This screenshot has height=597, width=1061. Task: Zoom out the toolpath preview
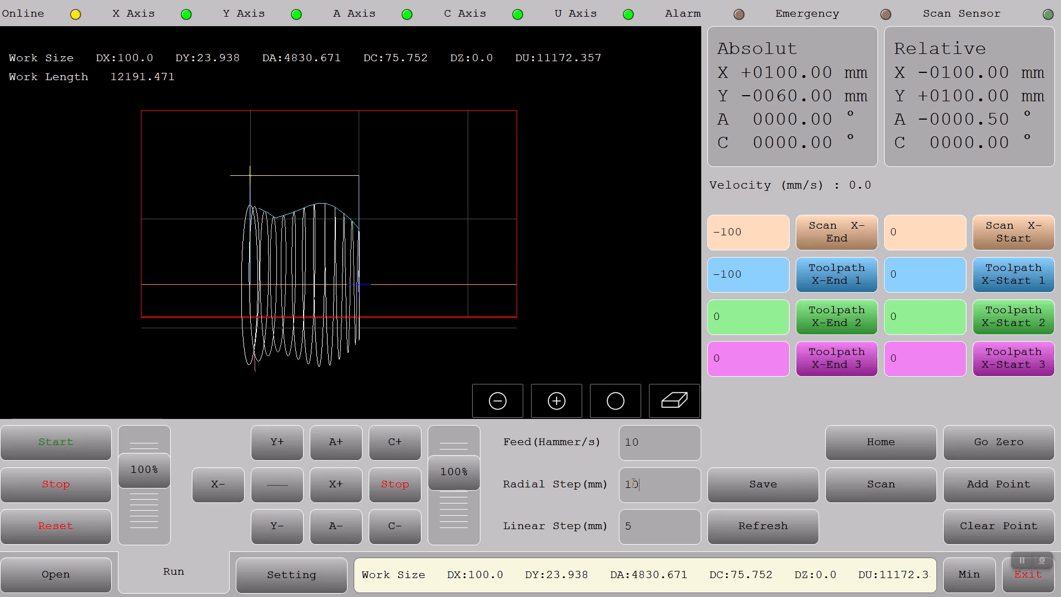click(x=498, y=401)
